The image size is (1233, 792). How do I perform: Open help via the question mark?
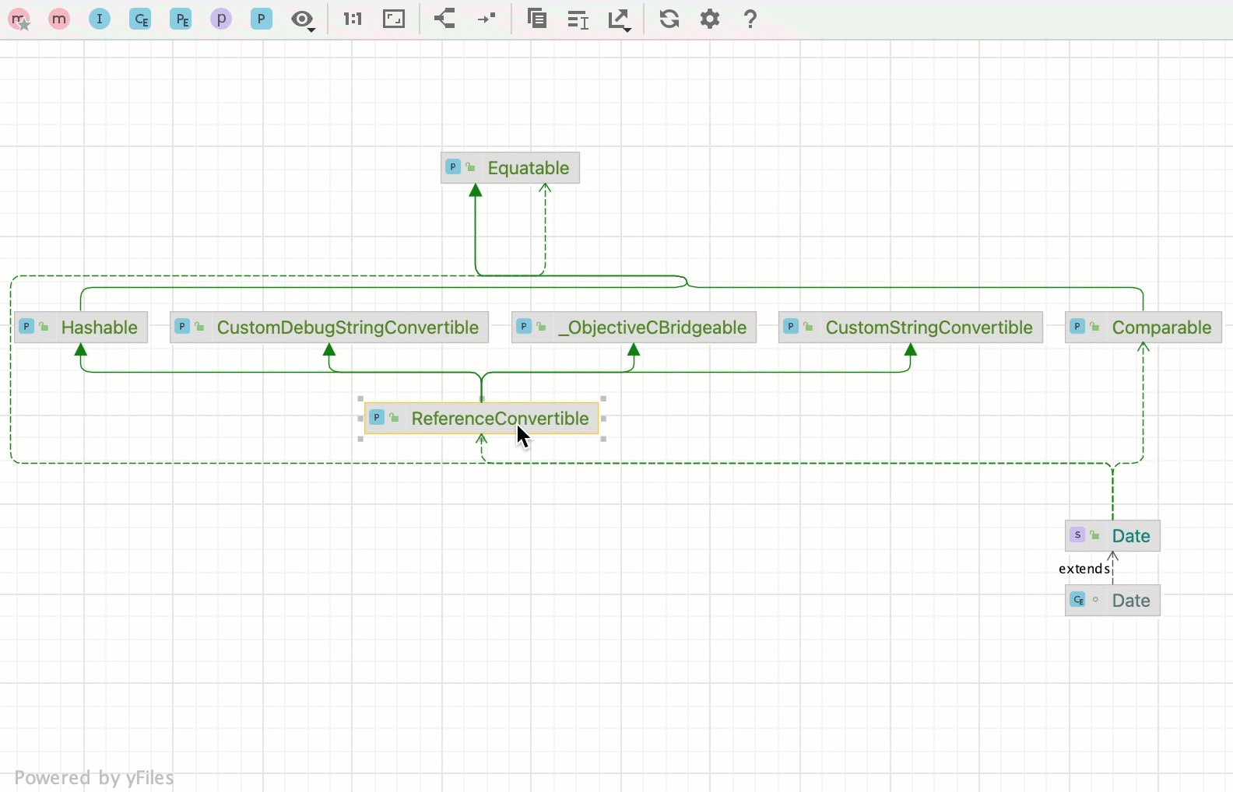click(750, 19)
